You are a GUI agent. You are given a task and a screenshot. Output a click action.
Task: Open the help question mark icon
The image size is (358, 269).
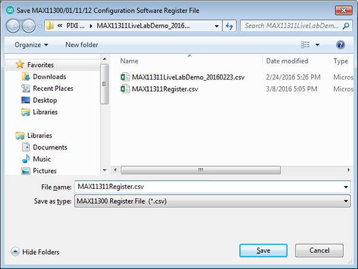coord(341,45)
